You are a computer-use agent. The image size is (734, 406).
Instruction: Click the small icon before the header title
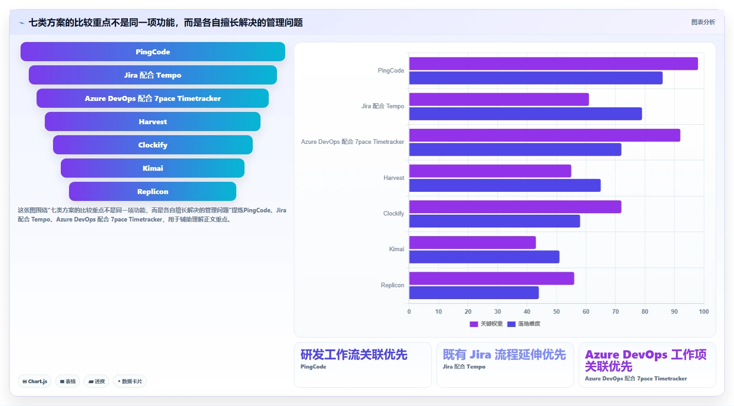click(21, 23)
